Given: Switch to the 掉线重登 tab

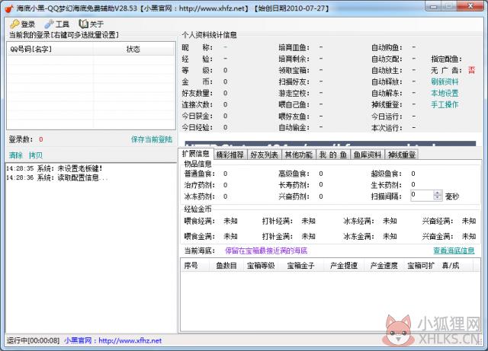Looking at the screenshot, I should coord(402,155).
